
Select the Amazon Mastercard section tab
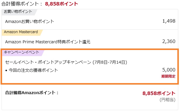coord(21,32)
